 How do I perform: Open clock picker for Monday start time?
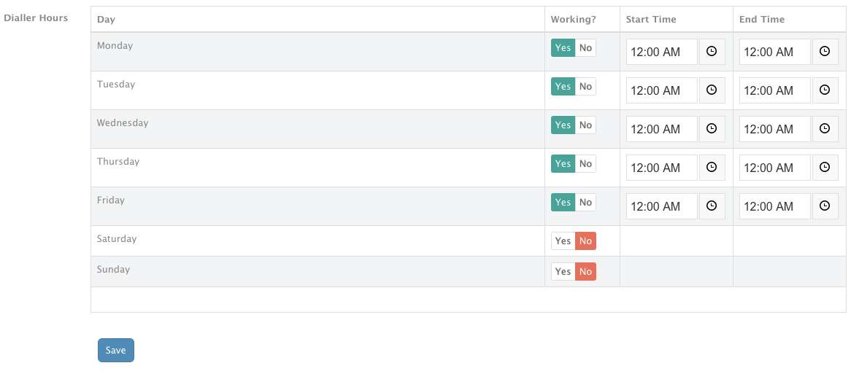pos(712,52)
